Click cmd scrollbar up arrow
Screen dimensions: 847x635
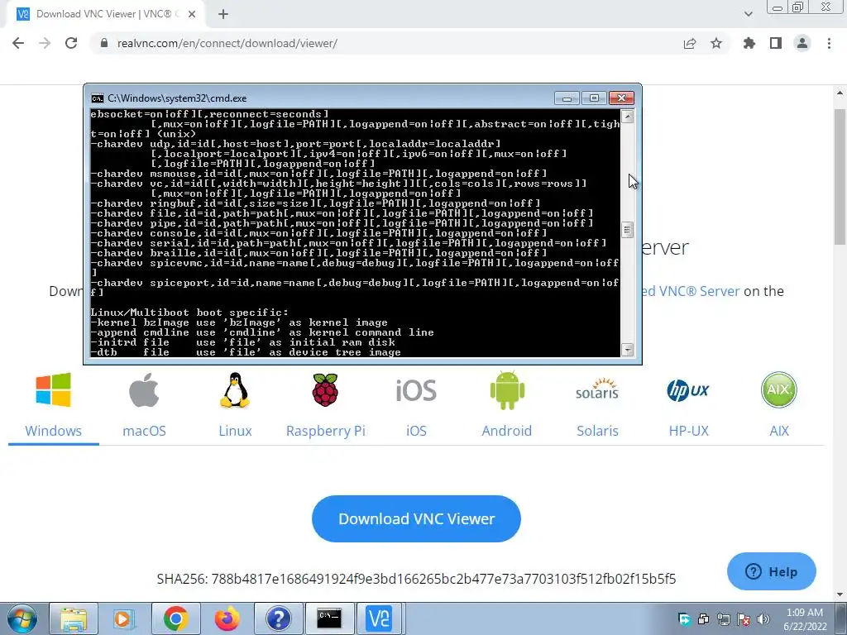[x=627, y=117]
